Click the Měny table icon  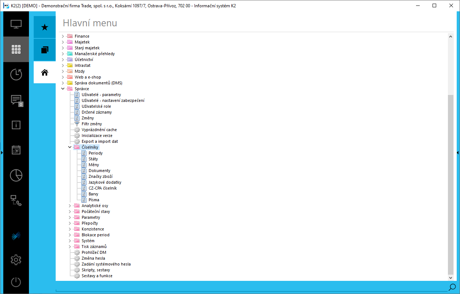(x=84, y=165)
